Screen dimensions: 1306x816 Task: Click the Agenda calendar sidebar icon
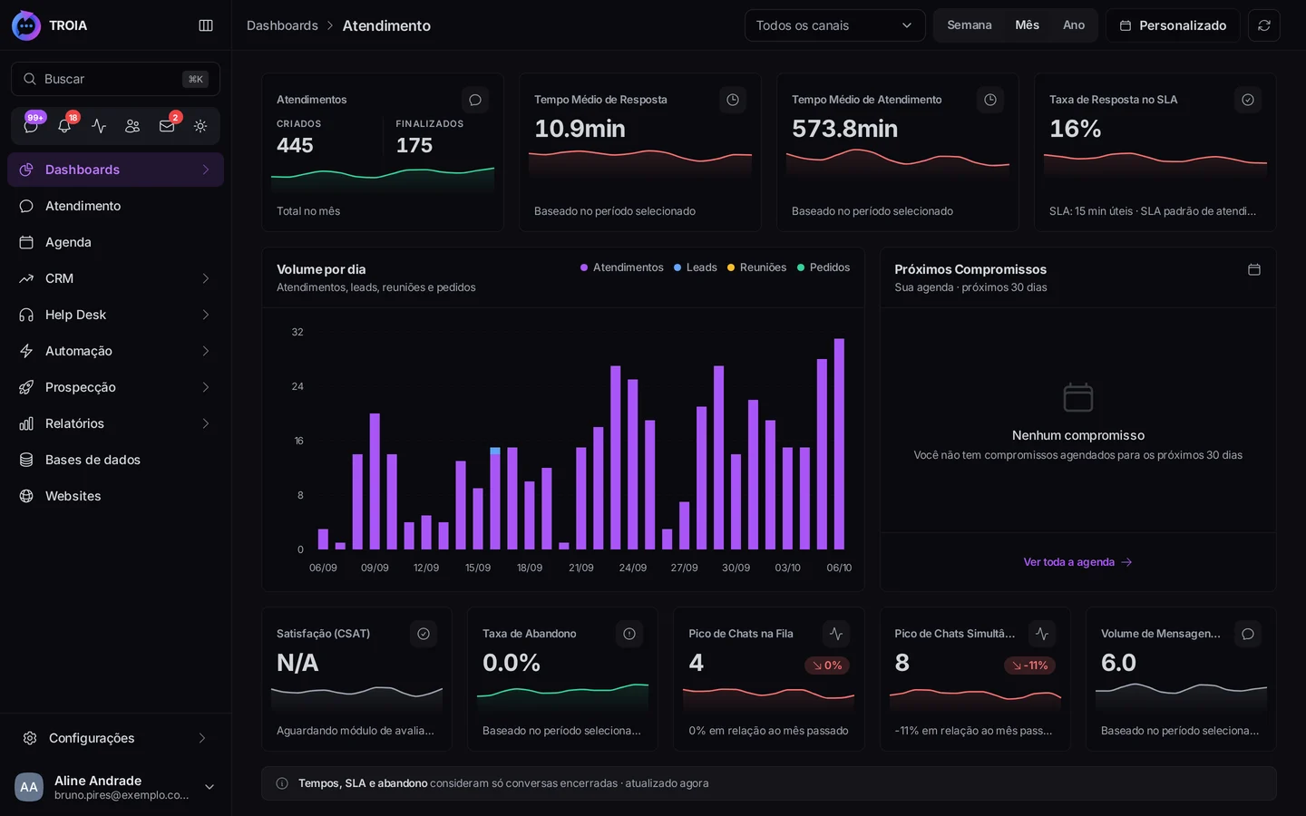click(x=26, y=242)
